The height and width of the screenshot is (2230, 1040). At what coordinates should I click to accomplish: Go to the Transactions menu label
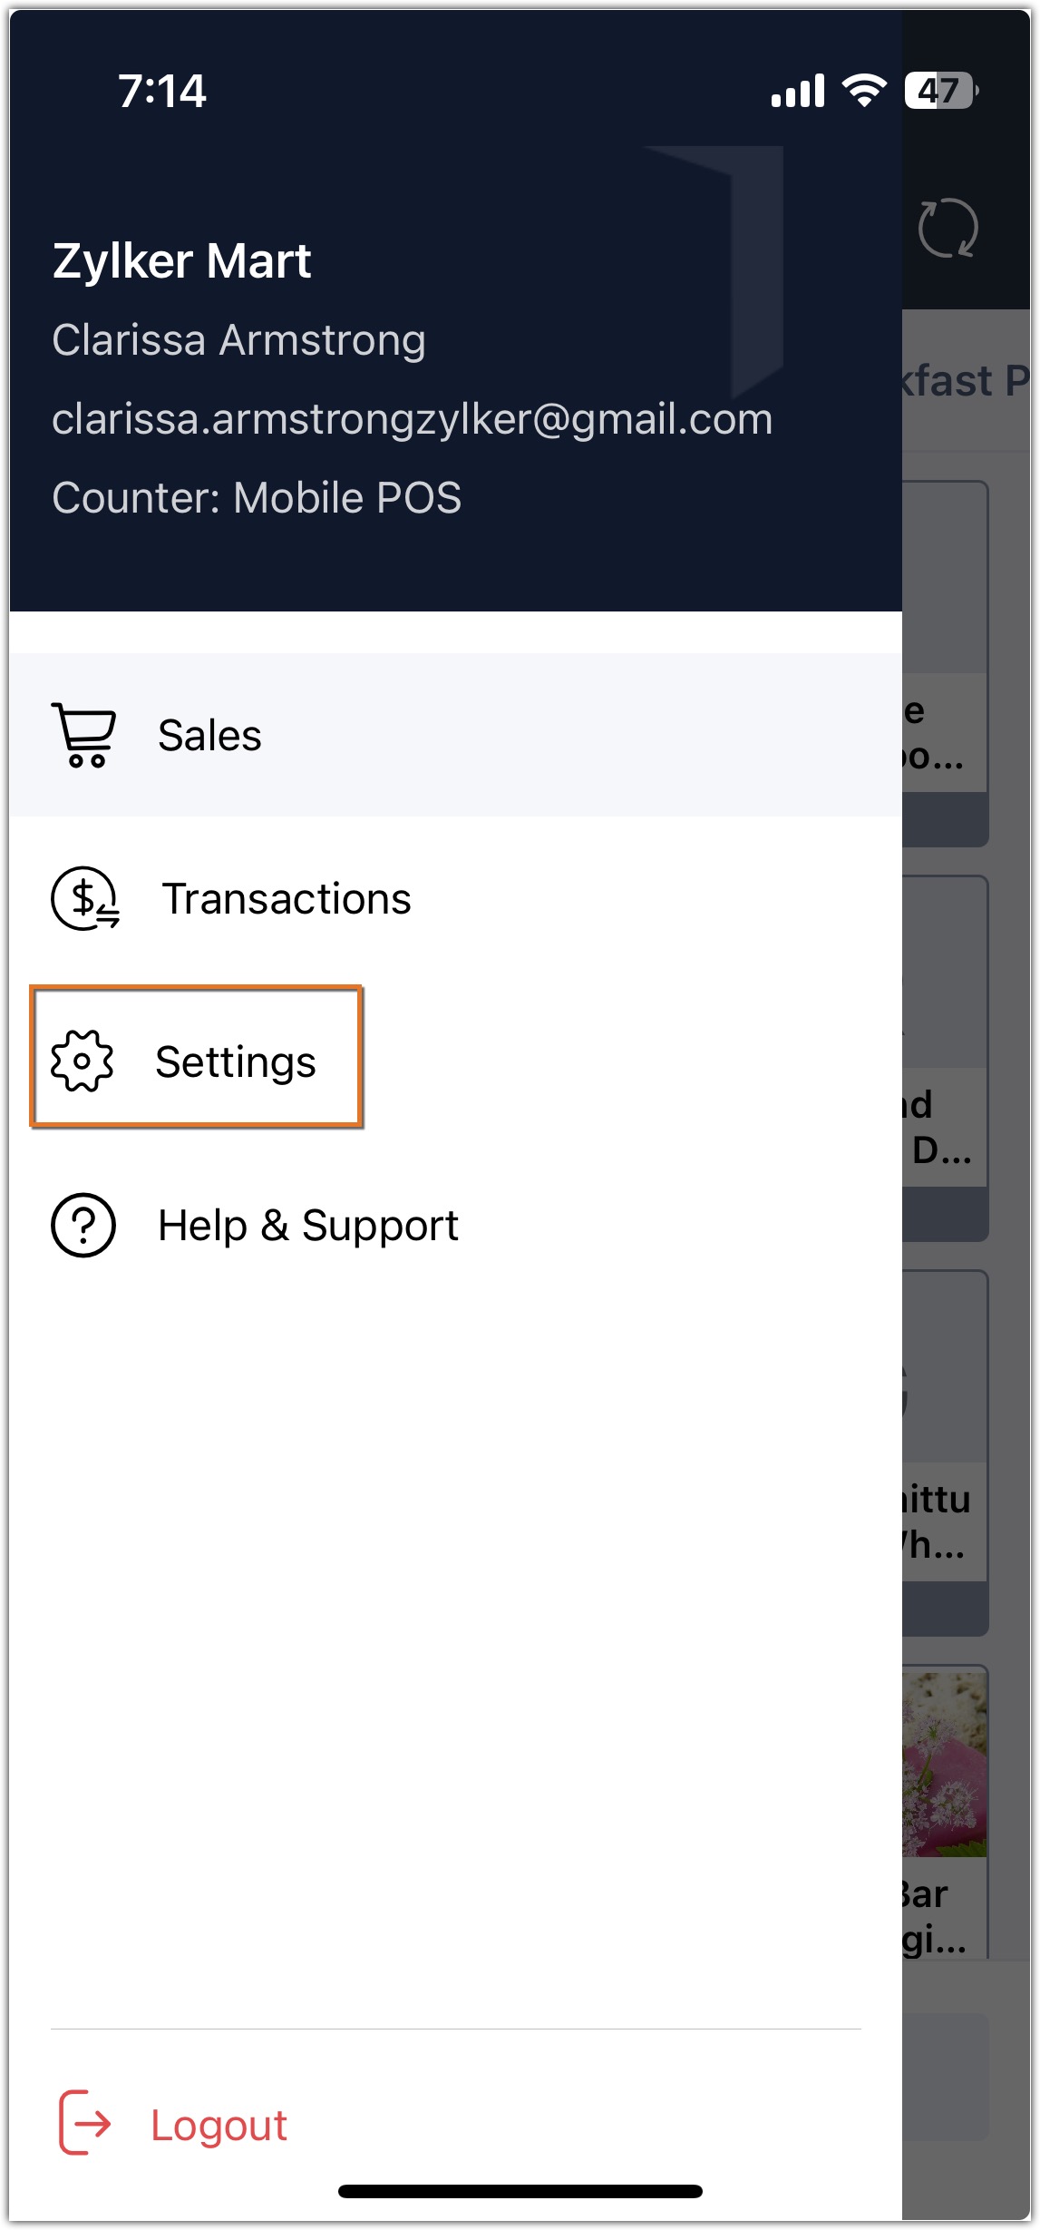(286, 899)
